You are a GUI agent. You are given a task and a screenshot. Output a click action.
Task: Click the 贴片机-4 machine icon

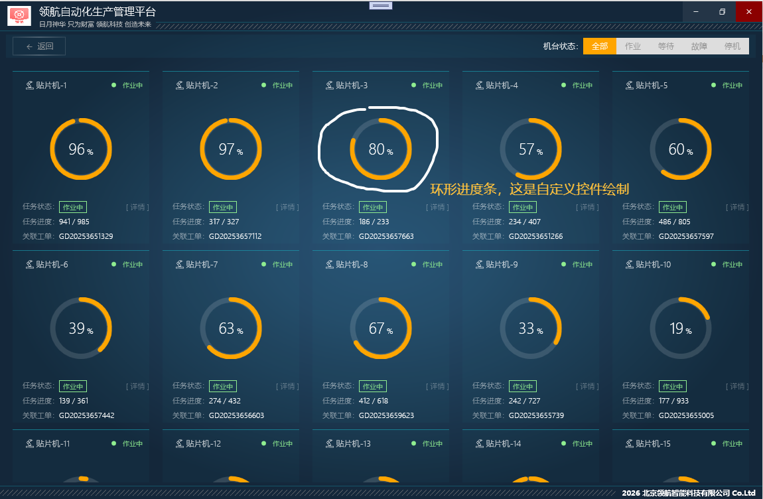pyautogui.click(x=479, y=85)
